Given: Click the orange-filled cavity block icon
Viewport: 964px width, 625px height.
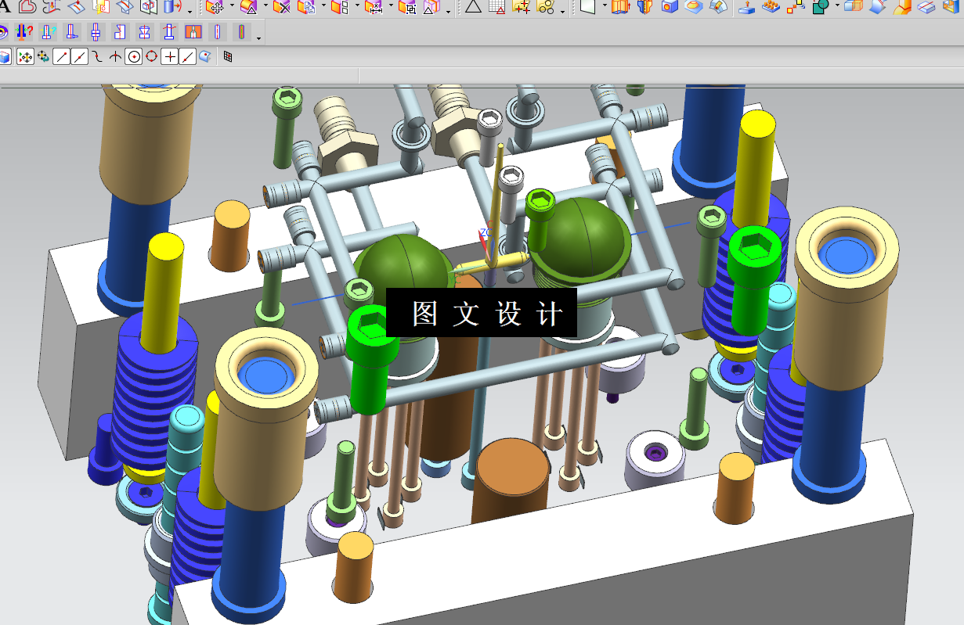Looking at the screenshot, I should click(193, 32).
